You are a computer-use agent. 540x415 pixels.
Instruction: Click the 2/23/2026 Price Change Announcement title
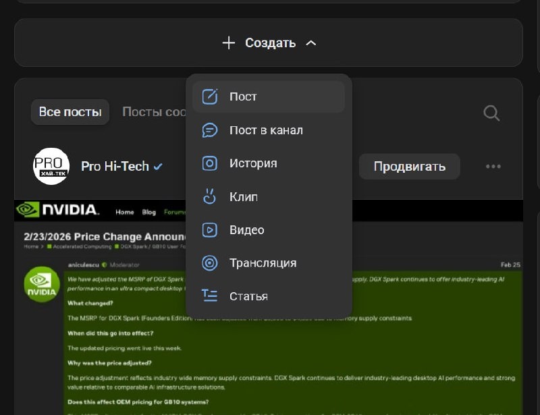click(105, 237)
